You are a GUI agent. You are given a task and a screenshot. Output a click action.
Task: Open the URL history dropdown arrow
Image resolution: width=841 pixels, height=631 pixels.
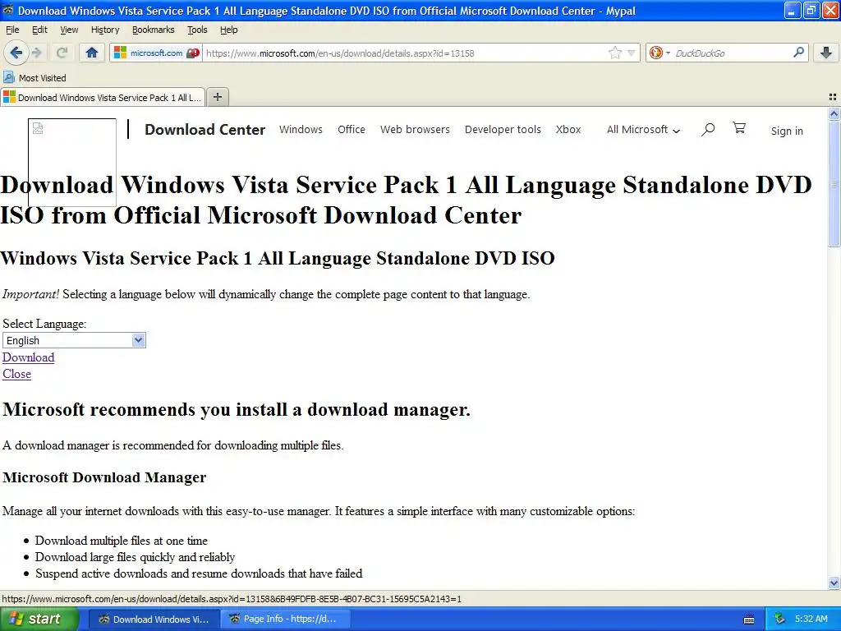(x=632, y=53)
